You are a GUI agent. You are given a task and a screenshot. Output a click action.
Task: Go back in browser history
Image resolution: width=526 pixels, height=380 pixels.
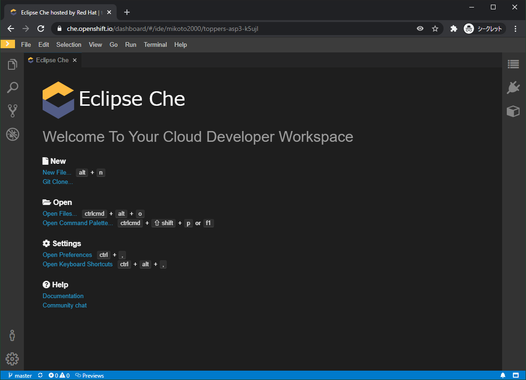[11, 29]
